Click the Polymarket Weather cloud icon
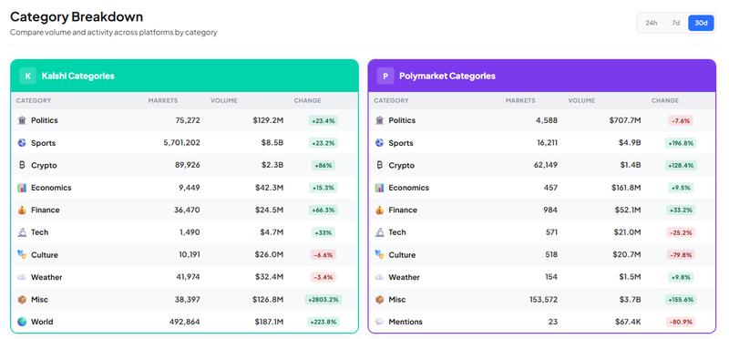 click(x=379, y=277)
